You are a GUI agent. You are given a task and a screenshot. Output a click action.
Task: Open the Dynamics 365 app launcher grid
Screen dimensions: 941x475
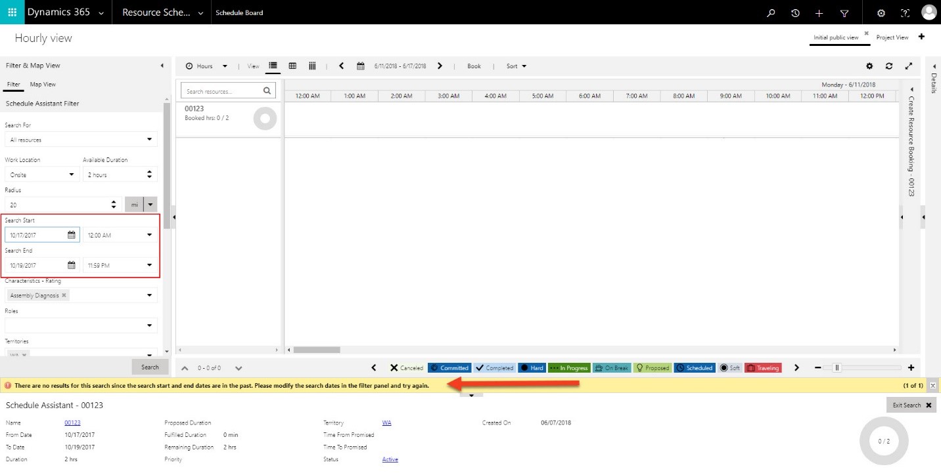pyautogui.click(x=12, y=12)
